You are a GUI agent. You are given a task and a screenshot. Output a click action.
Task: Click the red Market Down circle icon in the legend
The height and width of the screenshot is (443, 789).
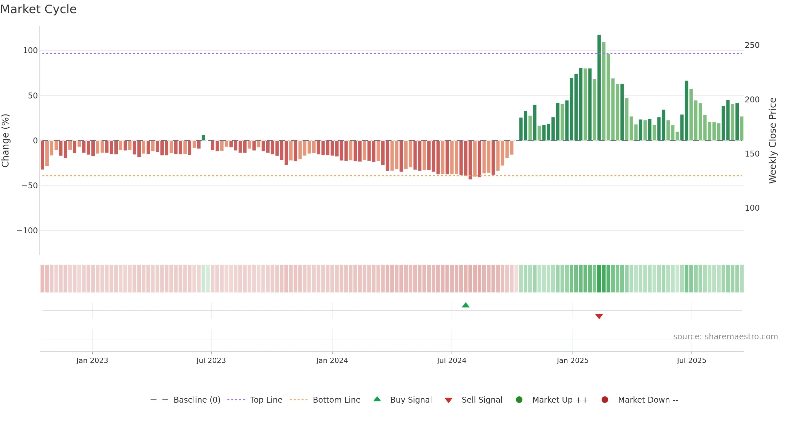click(605, 400)
